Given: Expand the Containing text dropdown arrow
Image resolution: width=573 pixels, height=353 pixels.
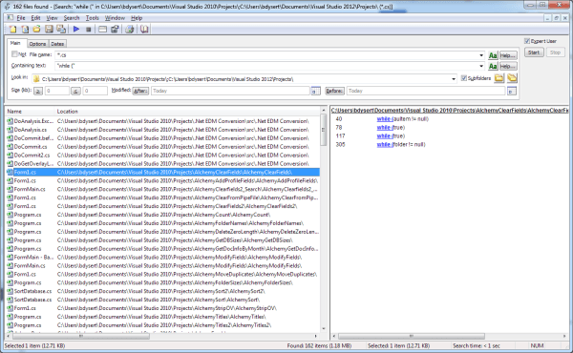Looking at the screenshot, I should (x=481, y=67).
